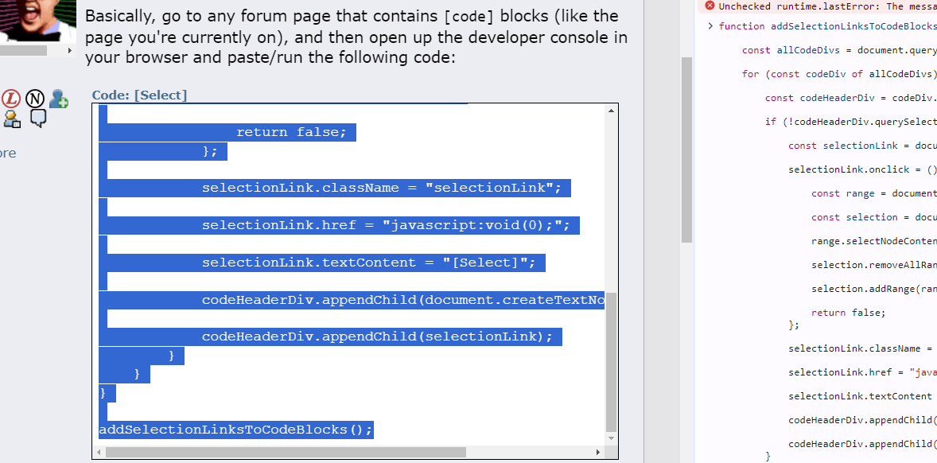
Task: Click the poster's avatar image
Action: click(37, 20)
